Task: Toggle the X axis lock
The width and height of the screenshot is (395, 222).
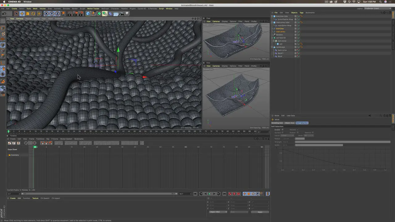Action: pos(46,14)
